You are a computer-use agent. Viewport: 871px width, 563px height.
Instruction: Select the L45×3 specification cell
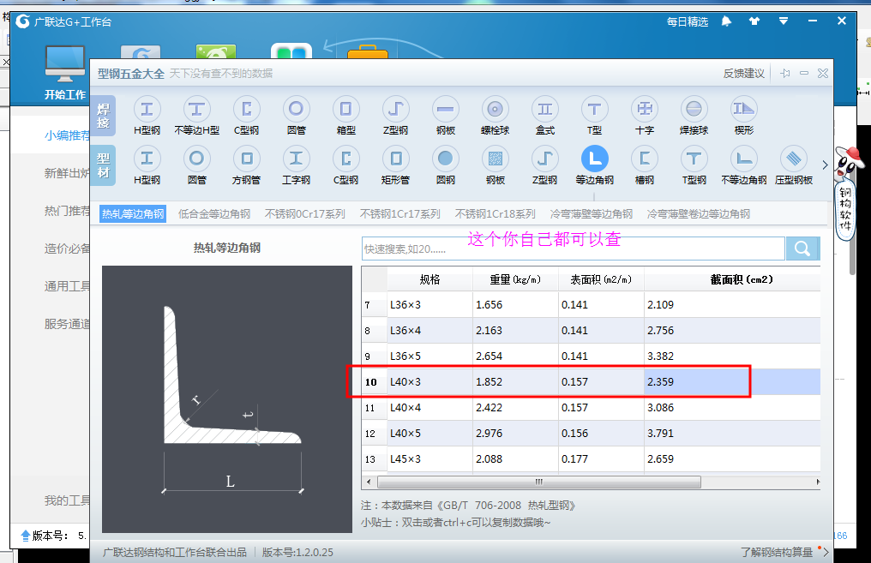[430, 459]
